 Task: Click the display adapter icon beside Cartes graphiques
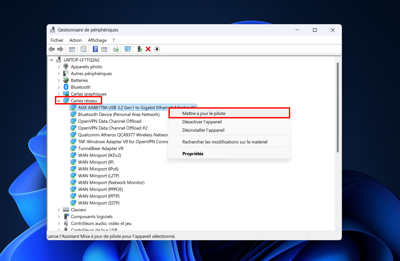click(66, 94)
